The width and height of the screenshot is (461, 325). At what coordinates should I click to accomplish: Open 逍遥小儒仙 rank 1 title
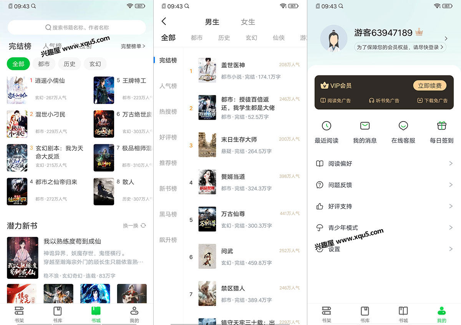[50, 81]
